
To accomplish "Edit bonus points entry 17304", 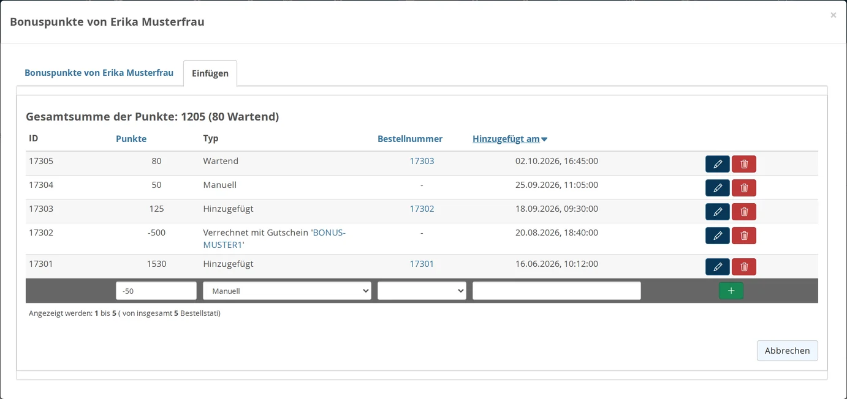I will (x=717, y=188).
